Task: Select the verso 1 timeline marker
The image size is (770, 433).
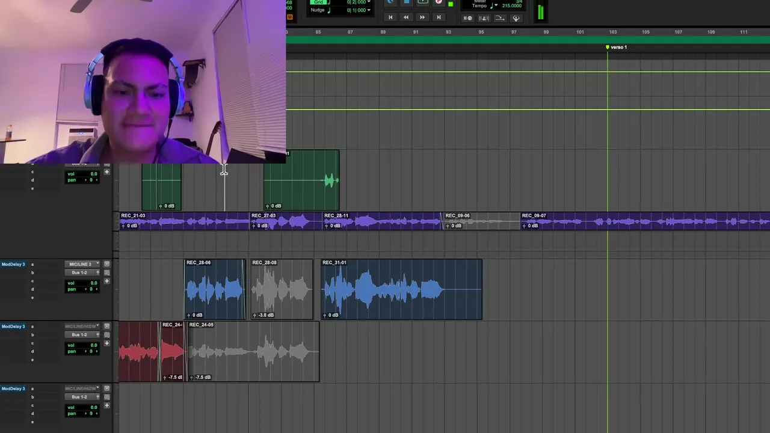Action: point(617,47)
